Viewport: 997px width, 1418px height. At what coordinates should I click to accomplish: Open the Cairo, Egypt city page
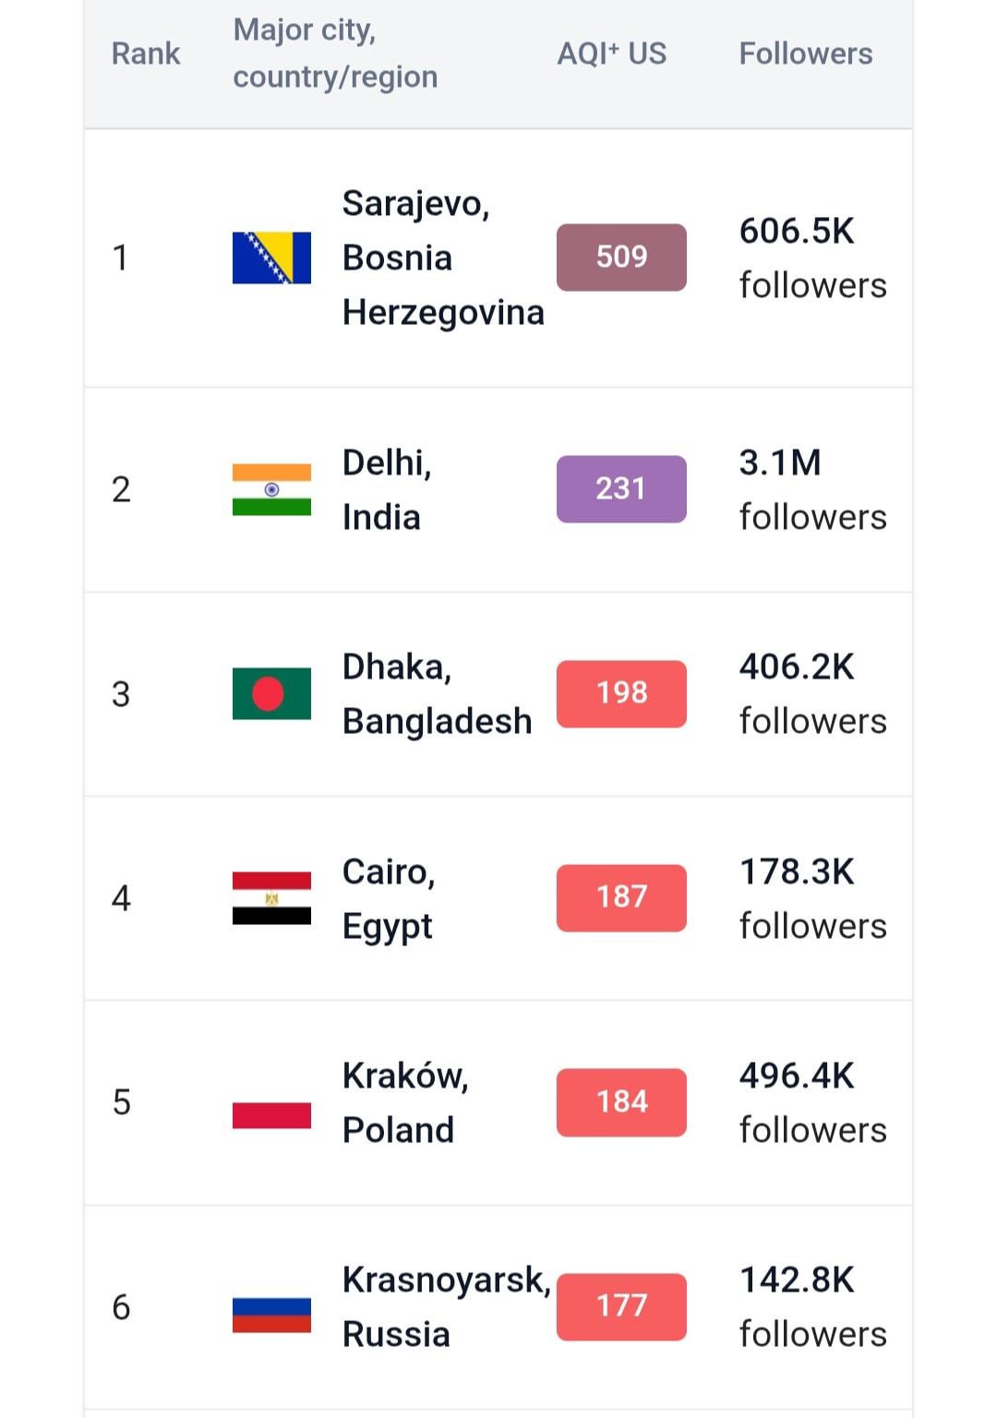click(x=389, y=898)
